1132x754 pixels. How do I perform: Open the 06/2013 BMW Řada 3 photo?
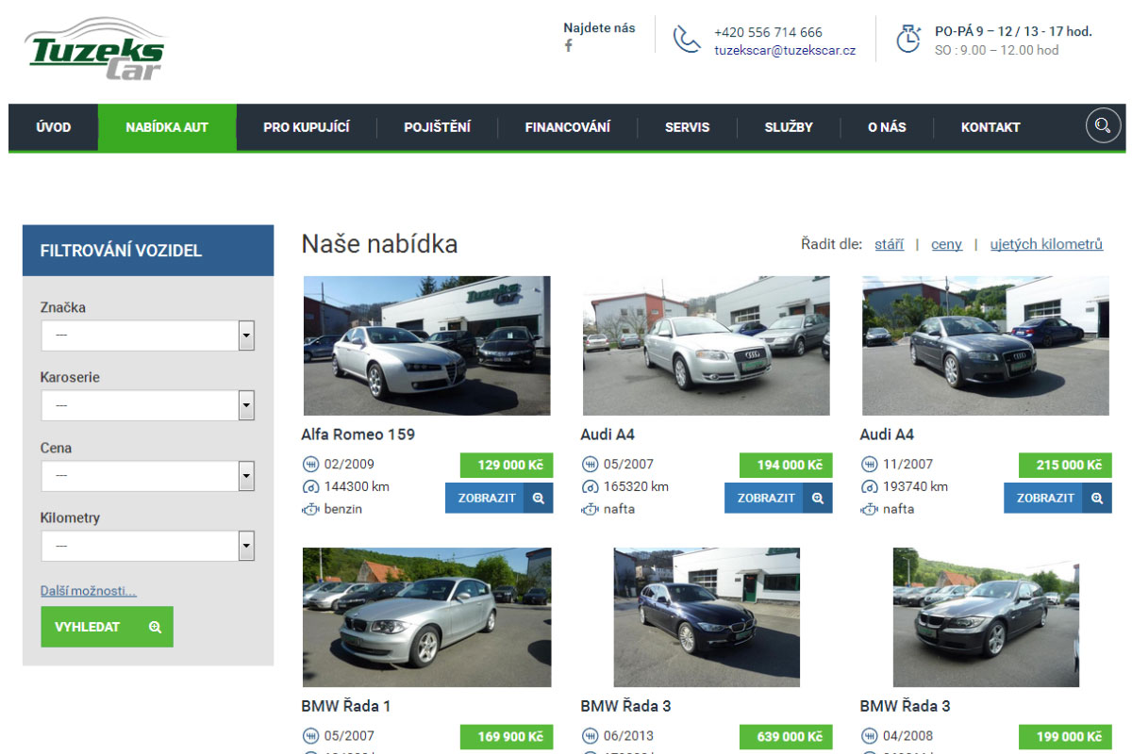[x=707, y=617]
